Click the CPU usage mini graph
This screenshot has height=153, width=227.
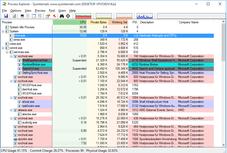83,16
